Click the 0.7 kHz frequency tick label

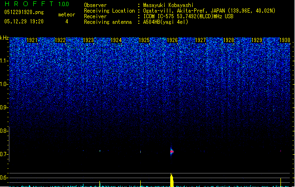[4, 154]
